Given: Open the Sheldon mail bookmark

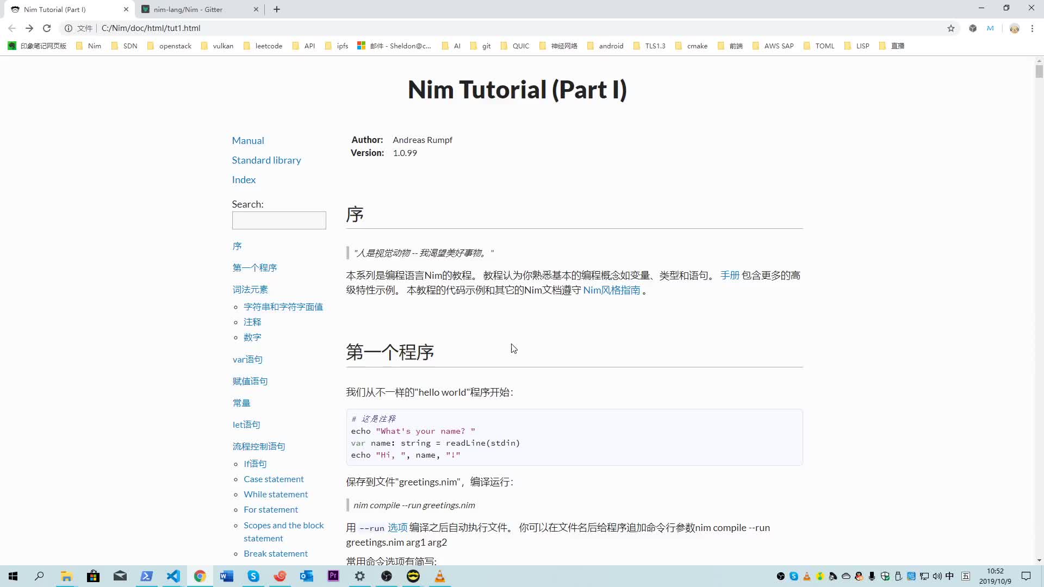Looking at the screenshot, I should pyautogui.click(x=394, y=46).
